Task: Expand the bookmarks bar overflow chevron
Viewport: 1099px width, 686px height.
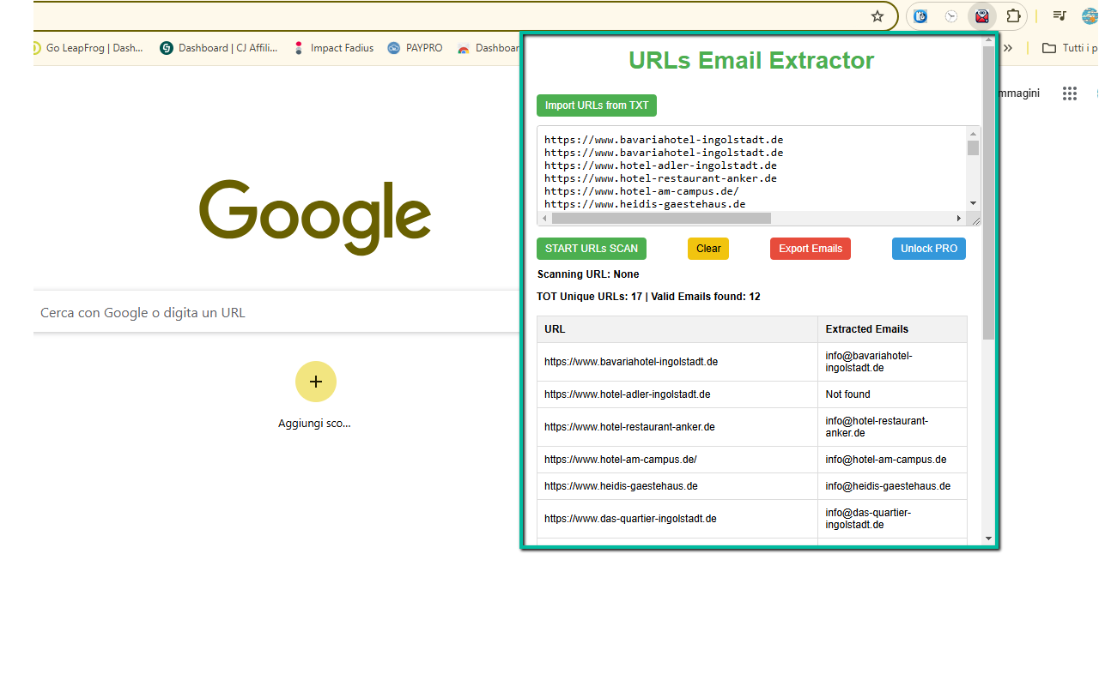Action: (1006, 48)
